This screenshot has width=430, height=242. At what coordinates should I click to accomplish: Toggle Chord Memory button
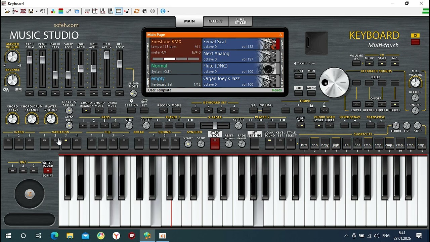click(86, 110)
